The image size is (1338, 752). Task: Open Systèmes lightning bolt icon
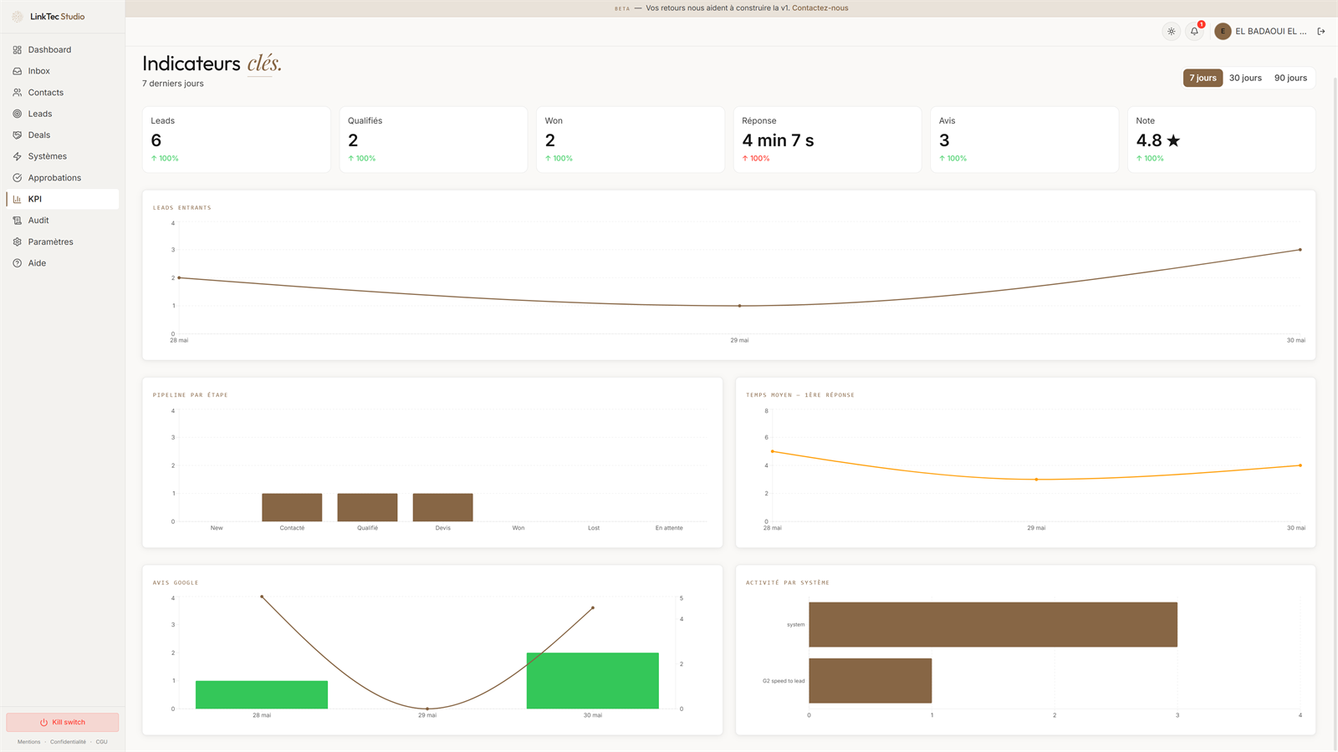click(17, 156)
